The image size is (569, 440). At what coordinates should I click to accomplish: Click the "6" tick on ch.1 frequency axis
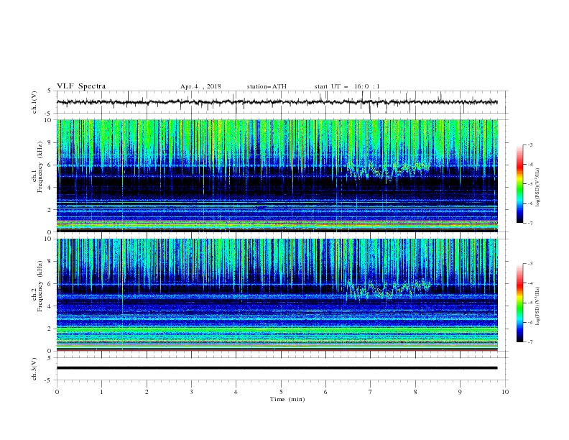click(50, 165)
